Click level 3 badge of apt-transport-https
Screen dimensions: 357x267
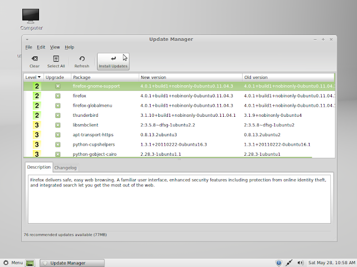pos(37,135)
